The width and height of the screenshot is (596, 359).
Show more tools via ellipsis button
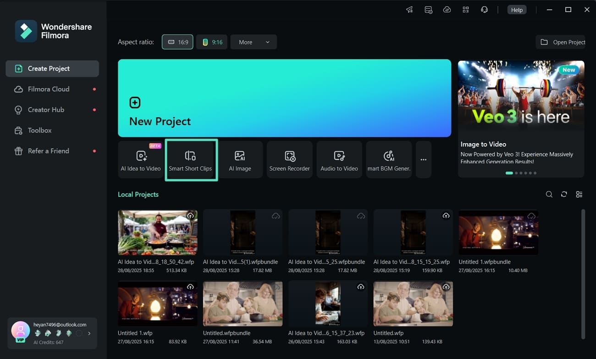pyautogui.click(x=423, y=160)
